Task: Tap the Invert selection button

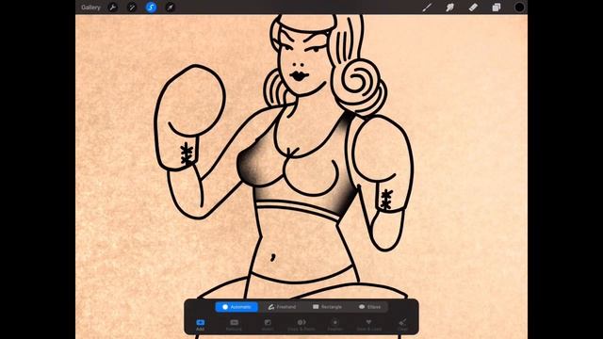Action: (x=268, y=325)
